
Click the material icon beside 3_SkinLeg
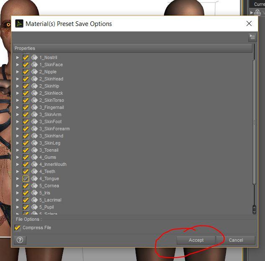point(34,143)
